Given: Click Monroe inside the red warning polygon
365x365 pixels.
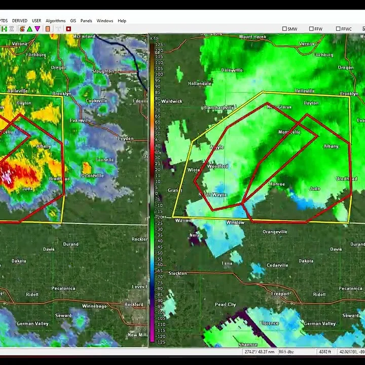Looking at the screenshot, I should (277, 184).
